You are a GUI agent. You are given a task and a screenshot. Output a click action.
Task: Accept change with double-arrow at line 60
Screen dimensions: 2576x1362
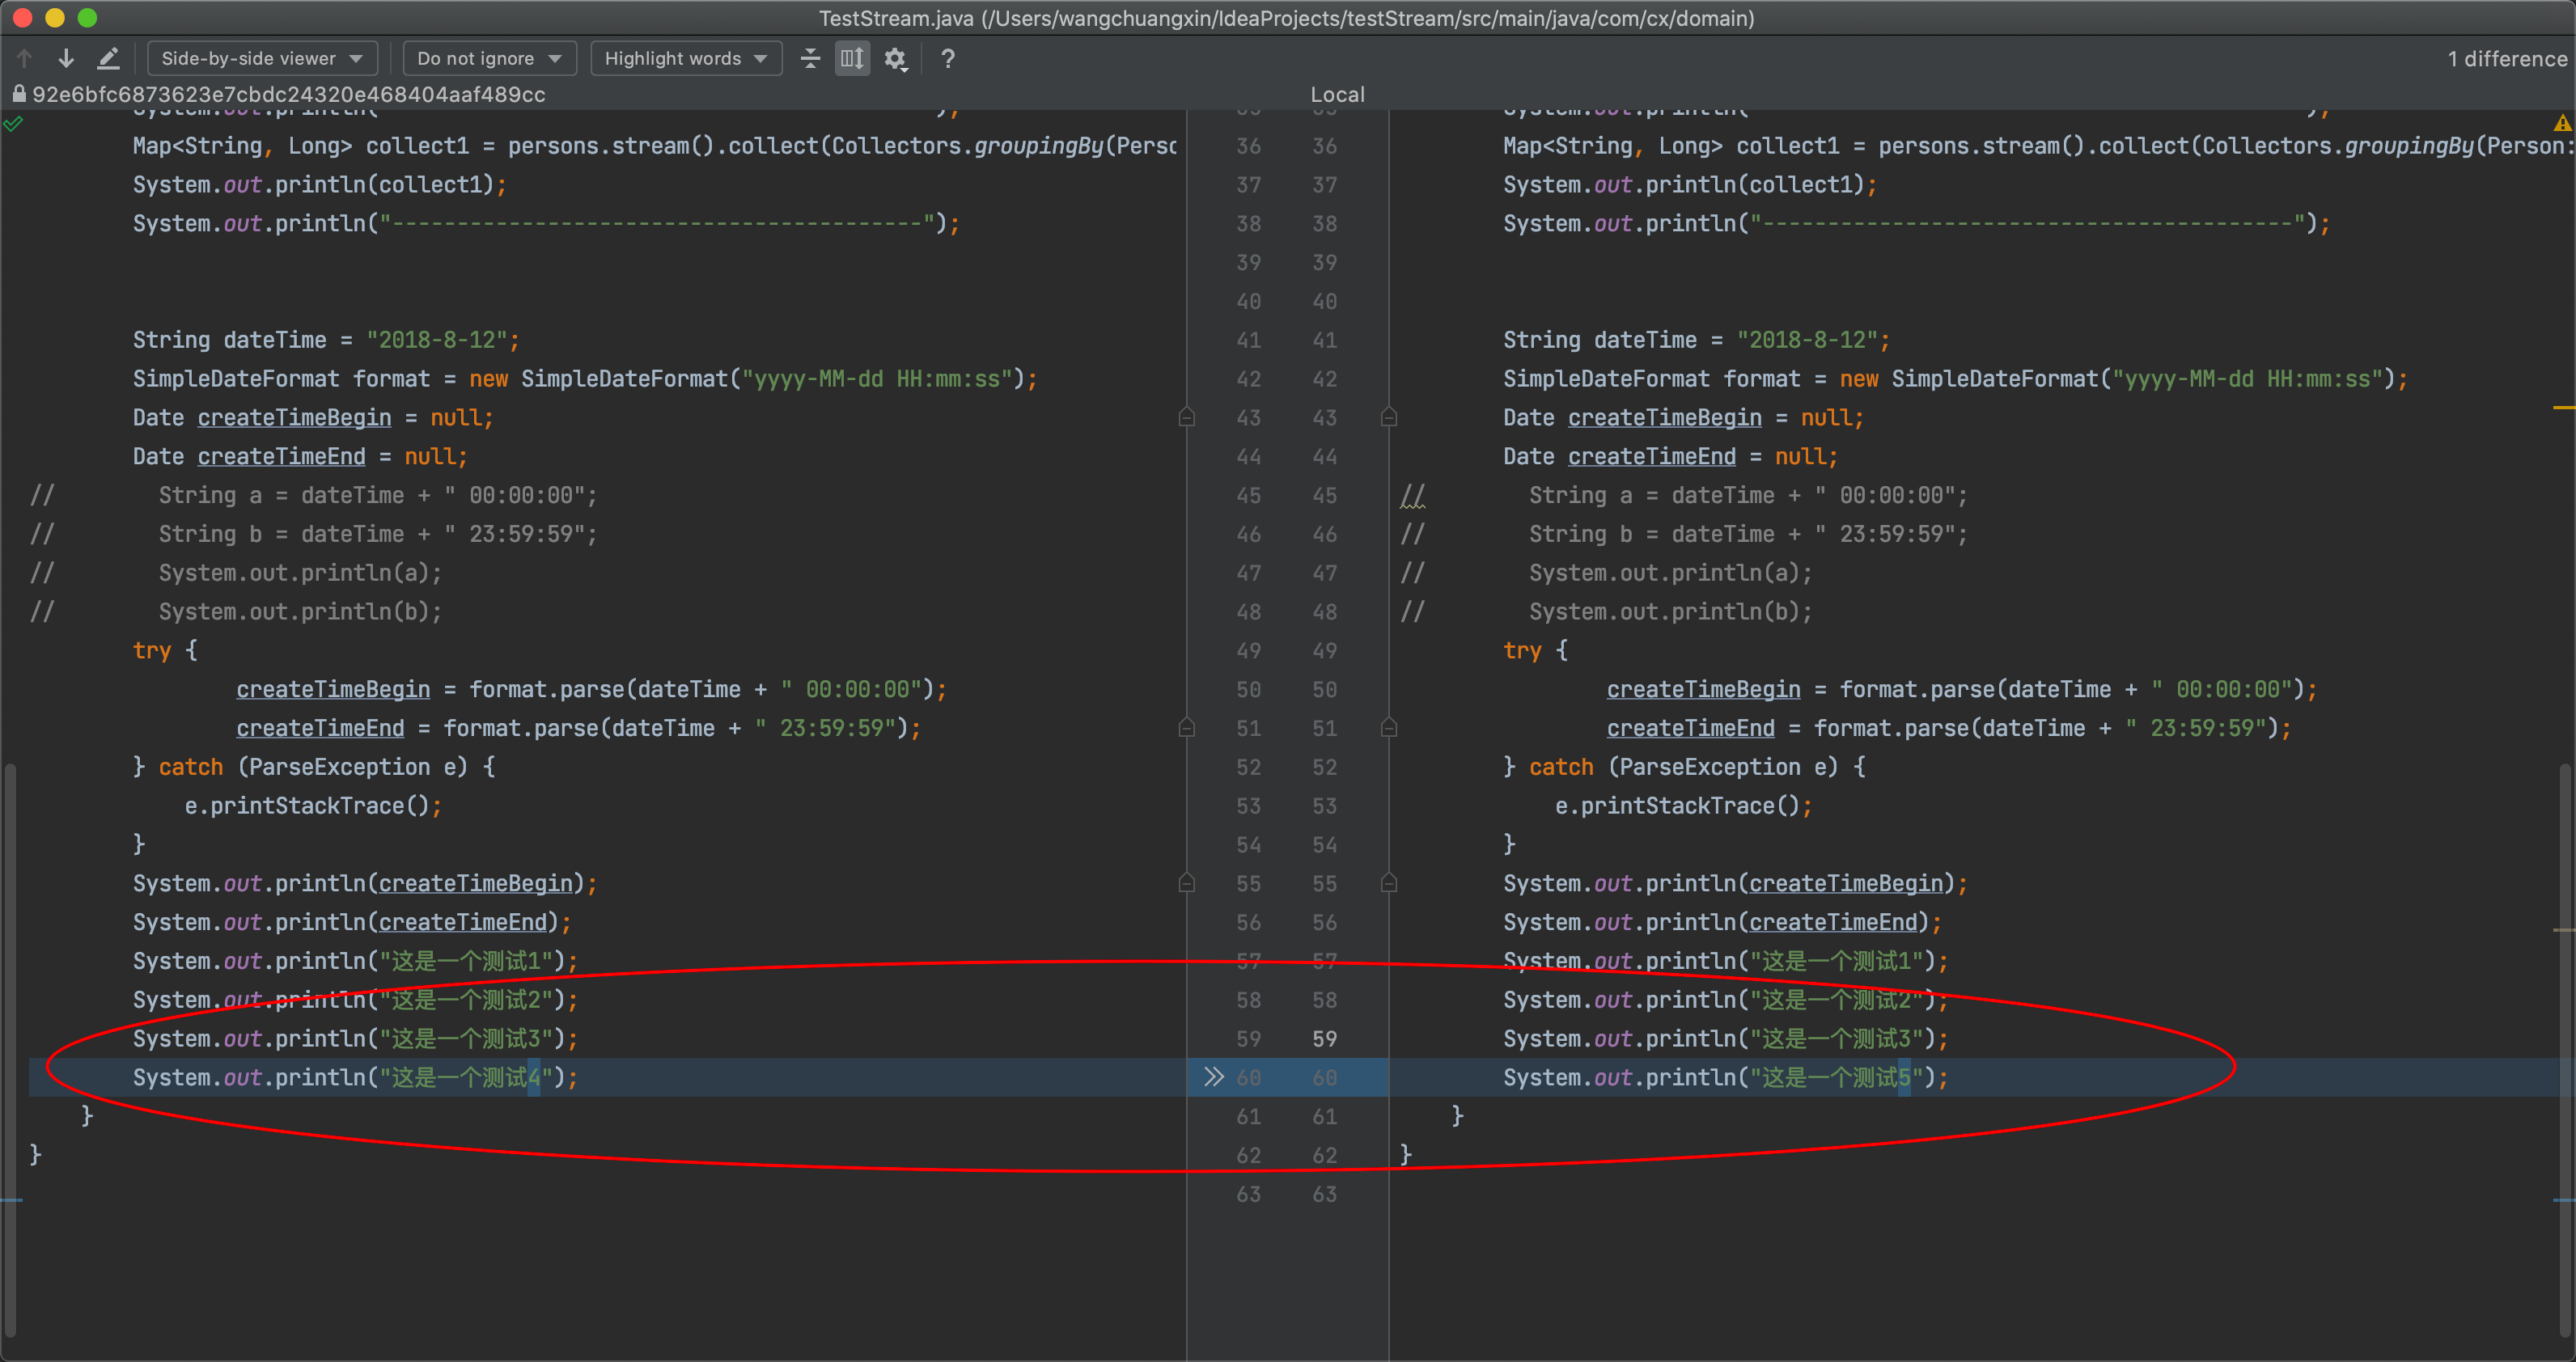[1213, 1077]
